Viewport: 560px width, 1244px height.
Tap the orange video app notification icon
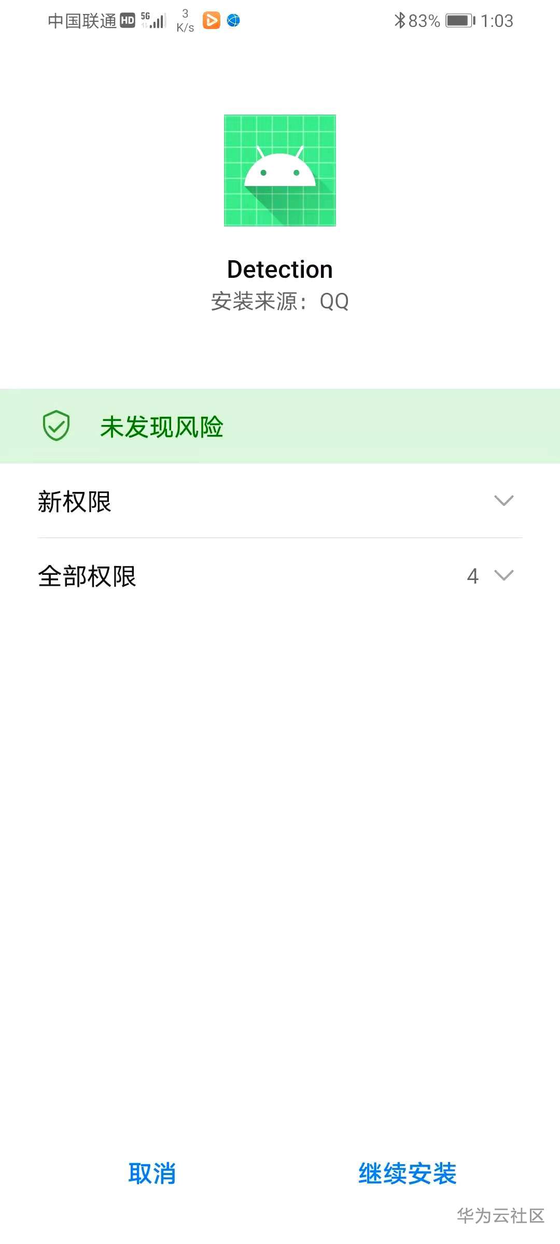click(x=211, y=20)
